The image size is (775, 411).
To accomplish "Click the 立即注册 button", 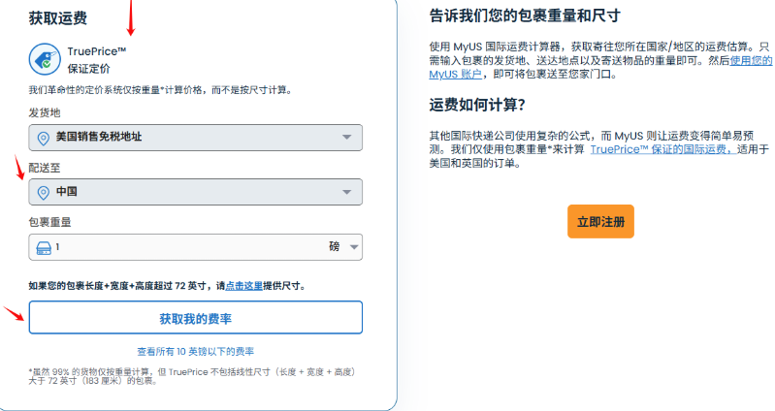I will pos(600,222).
